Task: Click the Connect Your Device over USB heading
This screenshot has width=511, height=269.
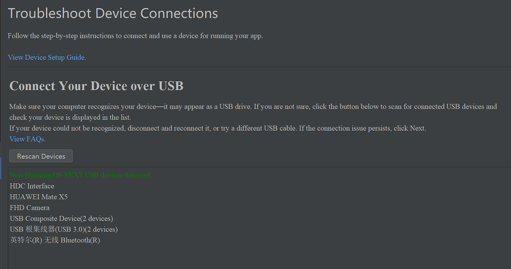Action: point(96,86)
